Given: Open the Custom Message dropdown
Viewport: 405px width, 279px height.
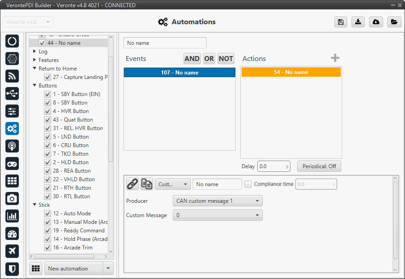Looking at the screenshot, I should tap(217, 215).
